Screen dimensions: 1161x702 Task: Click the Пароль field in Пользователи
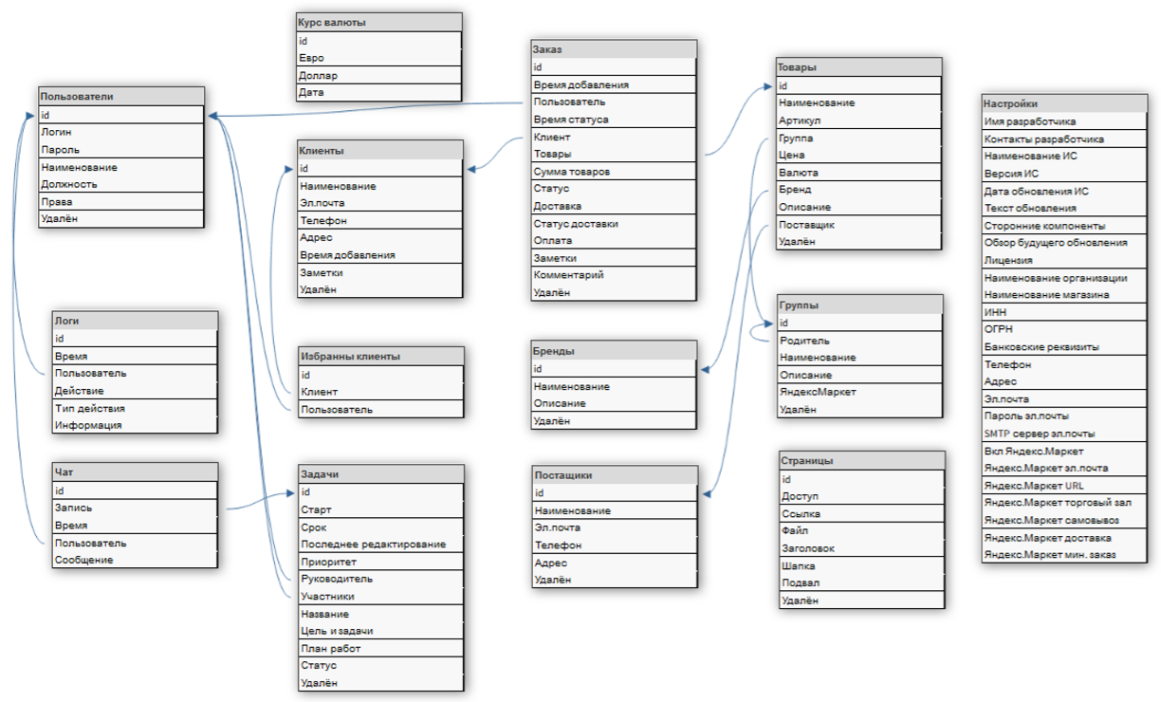click(121, 149)
